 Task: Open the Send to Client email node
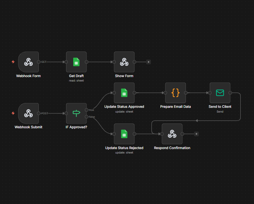220,93
